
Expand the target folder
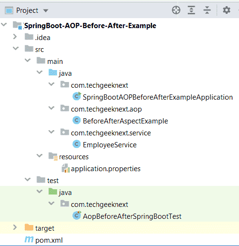(15, 227)
